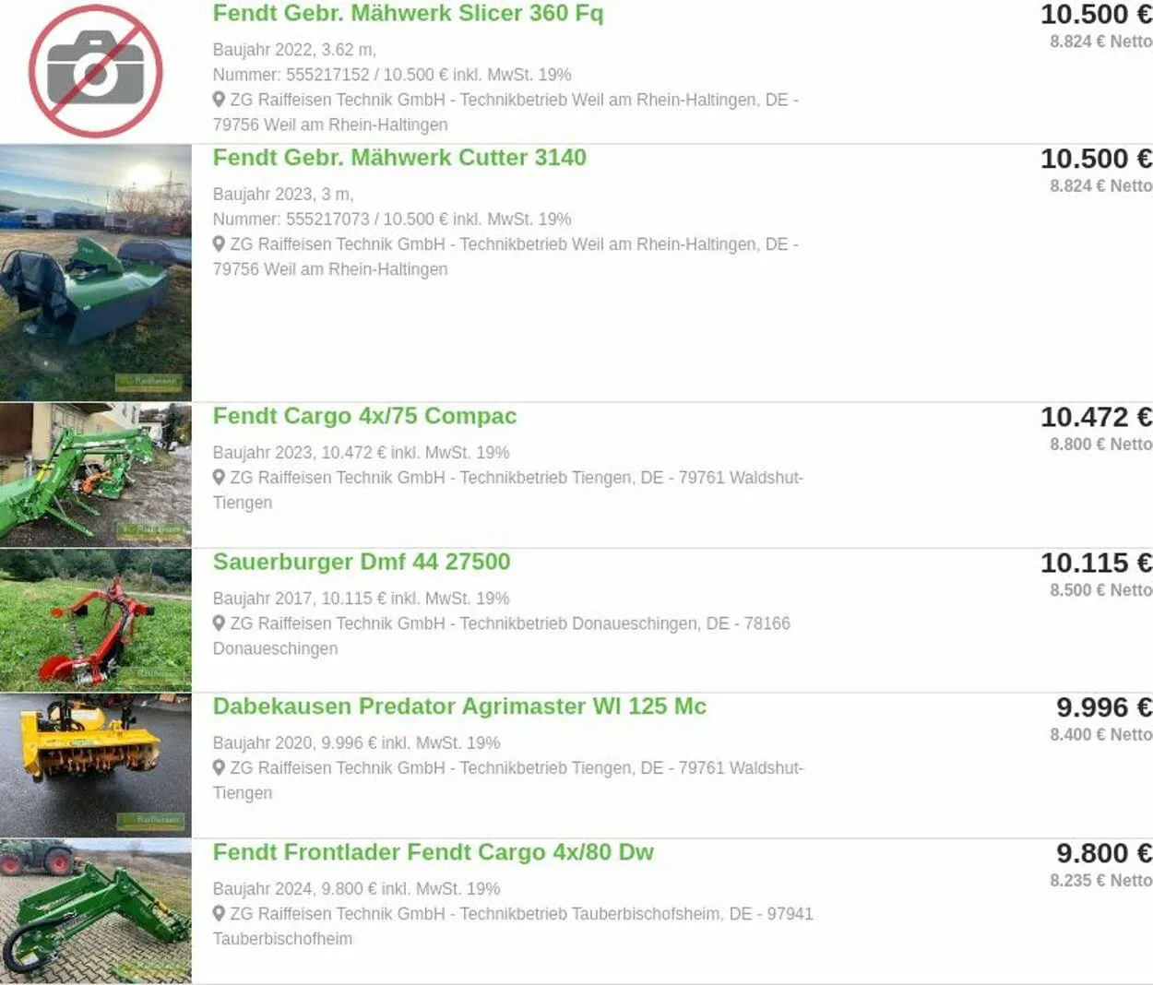The width and height of the screenshot is (1153, 985).
Task: Click location pin for Dabekausen Predator listing
Action: [x=219, y=767]
